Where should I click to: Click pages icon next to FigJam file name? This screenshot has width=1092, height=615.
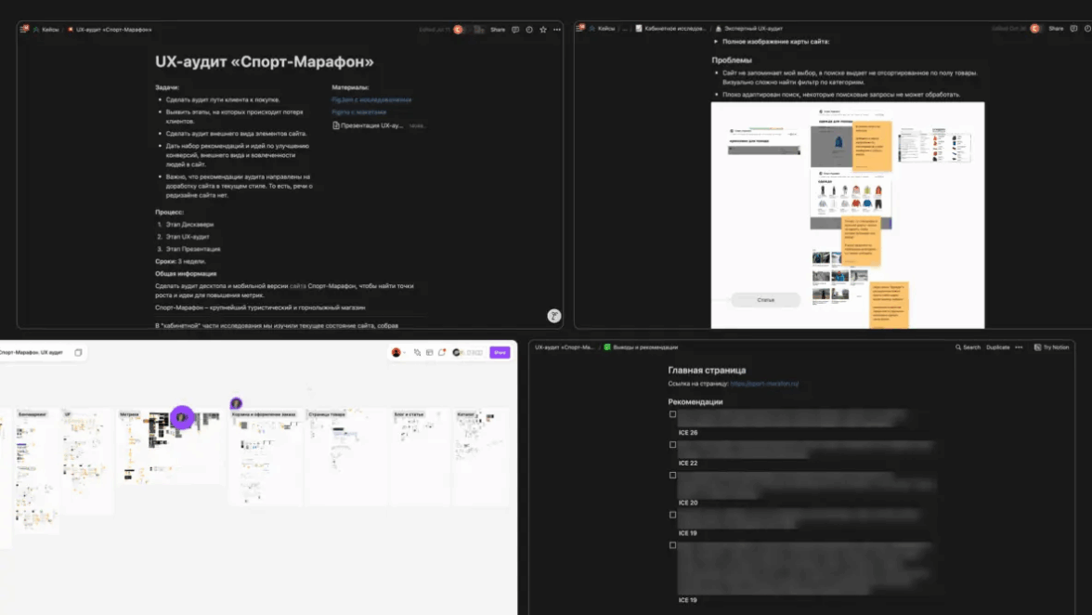(78, 352)
